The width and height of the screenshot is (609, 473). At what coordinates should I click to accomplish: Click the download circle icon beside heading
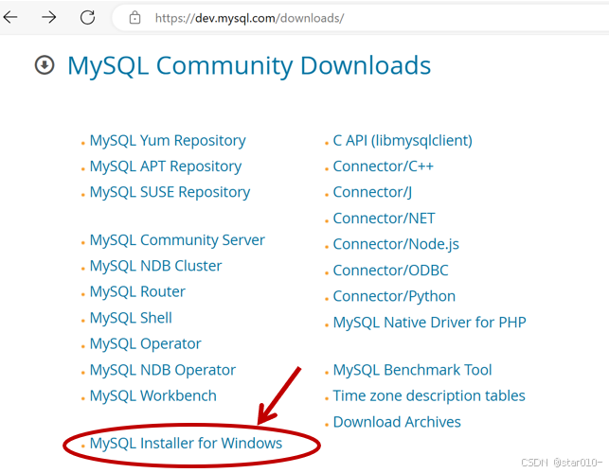point(45,64)
